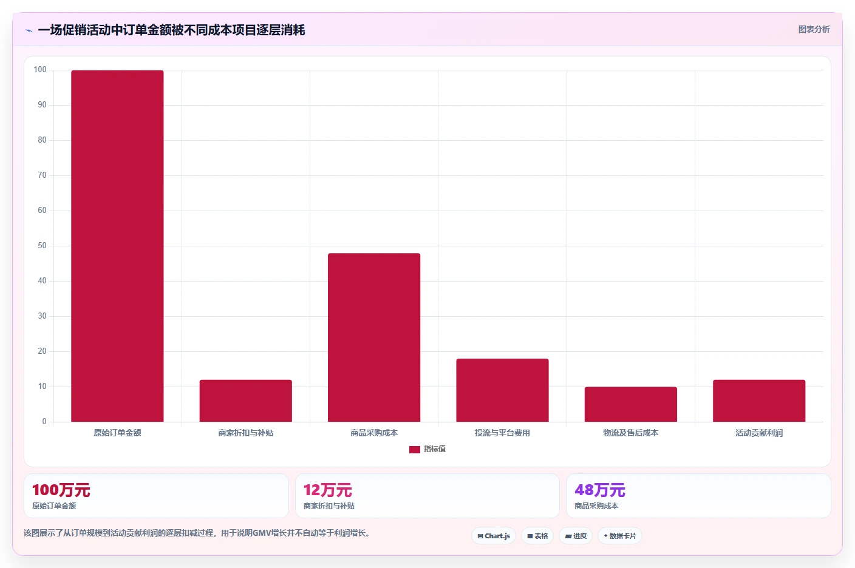Select the 进度 tag chip
This screenshot has height=568, width=855.
click(576, 536)
